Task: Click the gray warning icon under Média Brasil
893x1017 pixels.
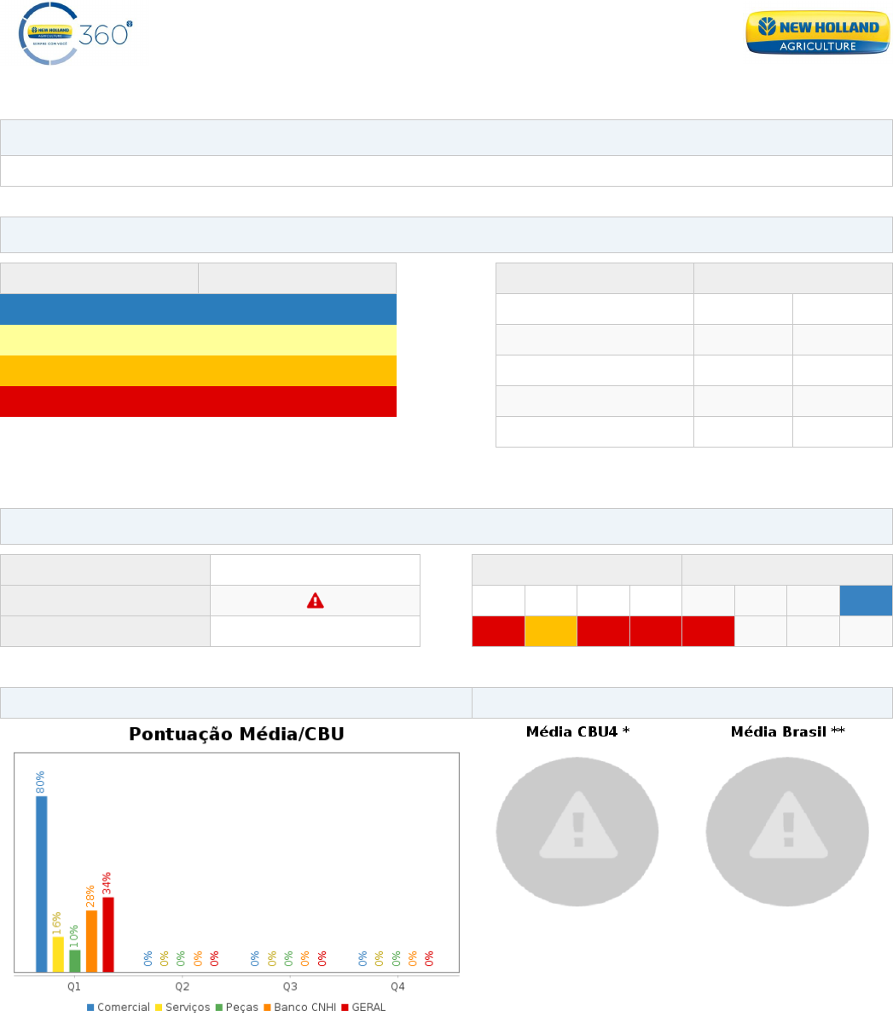Action: pyautogui.click(x=787, y=831)
